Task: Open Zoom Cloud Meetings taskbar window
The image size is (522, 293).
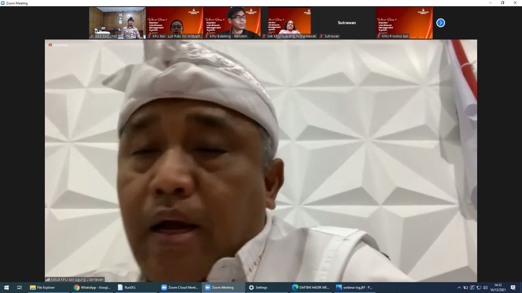Action: click(179, 287)
